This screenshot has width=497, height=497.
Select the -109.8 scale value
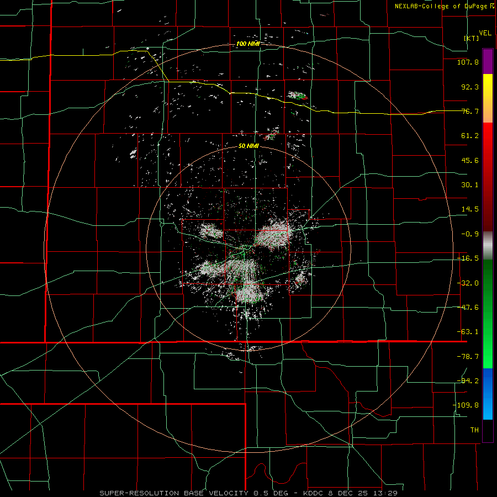466,405
